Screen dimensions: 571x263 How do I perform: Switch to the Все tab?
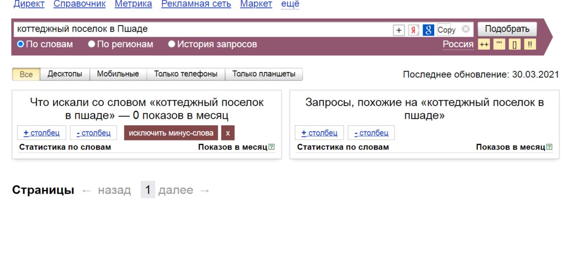(x=26, y=74)
